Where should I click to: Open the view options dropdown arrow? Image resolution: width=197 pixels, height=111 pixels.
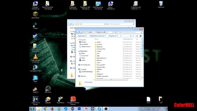(133, 36)
